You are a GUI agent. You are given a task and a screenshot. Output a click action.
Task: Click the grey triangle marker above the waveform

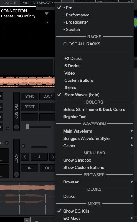pyautogui.click(x=47, y=14)
